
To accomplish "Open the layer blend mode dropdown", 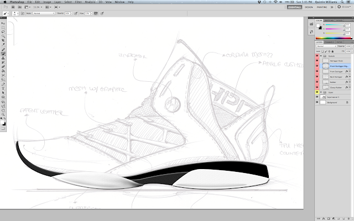I will click(x=326, y=46).
